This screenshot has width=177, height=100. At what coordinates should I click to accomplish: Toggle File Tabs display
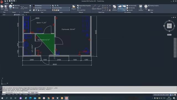coord(120,8)
